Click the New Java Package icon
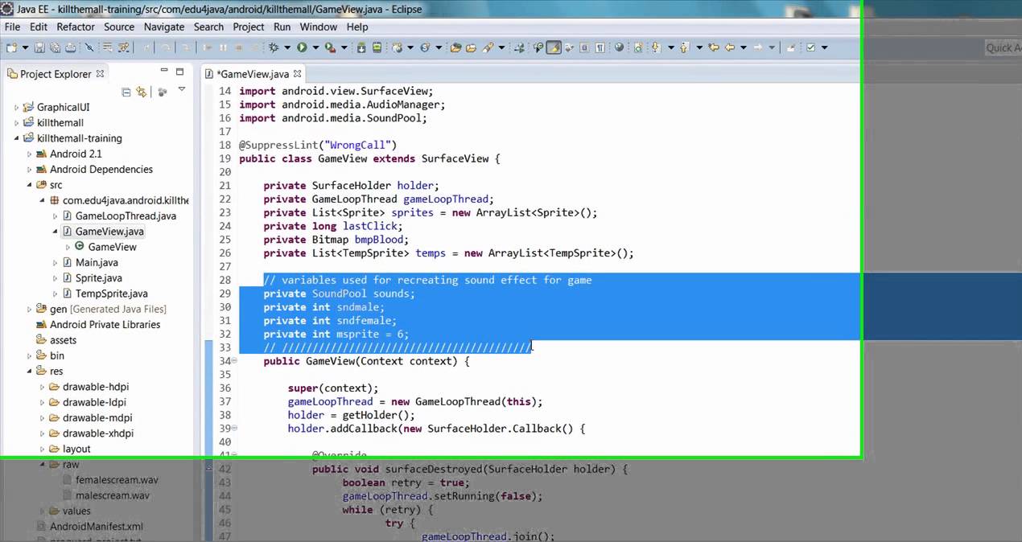Image resolution: width=1022 pixels, height=542 pixels. [x=397, y=47]
